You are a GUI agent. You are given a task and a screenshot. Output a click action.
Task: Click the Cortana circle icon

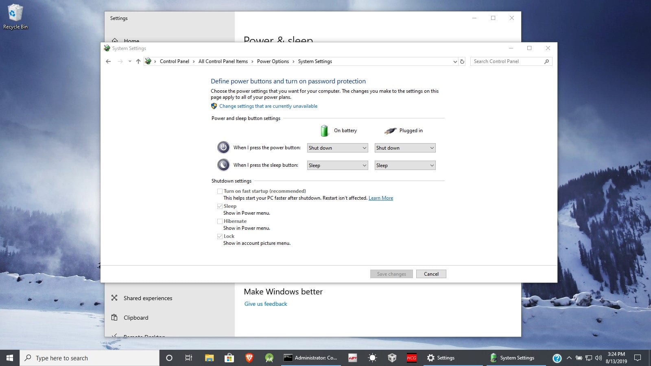point(169,358)
